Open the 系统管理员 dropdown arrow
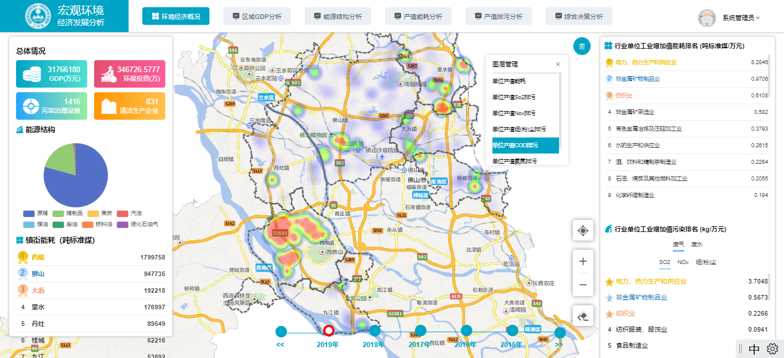The width and height of the screenshot is (784, 358). (x=758, y=18)
